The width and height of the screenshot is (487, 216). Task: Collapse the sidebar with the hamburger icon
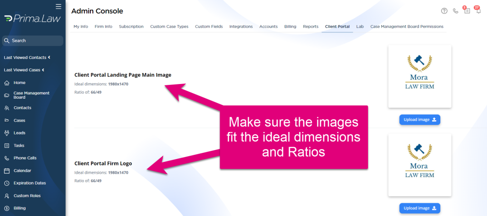click(x=58, y=6)
